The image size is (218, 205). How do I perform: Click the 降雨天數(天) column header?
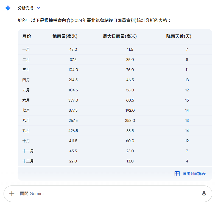click(179, 36)
